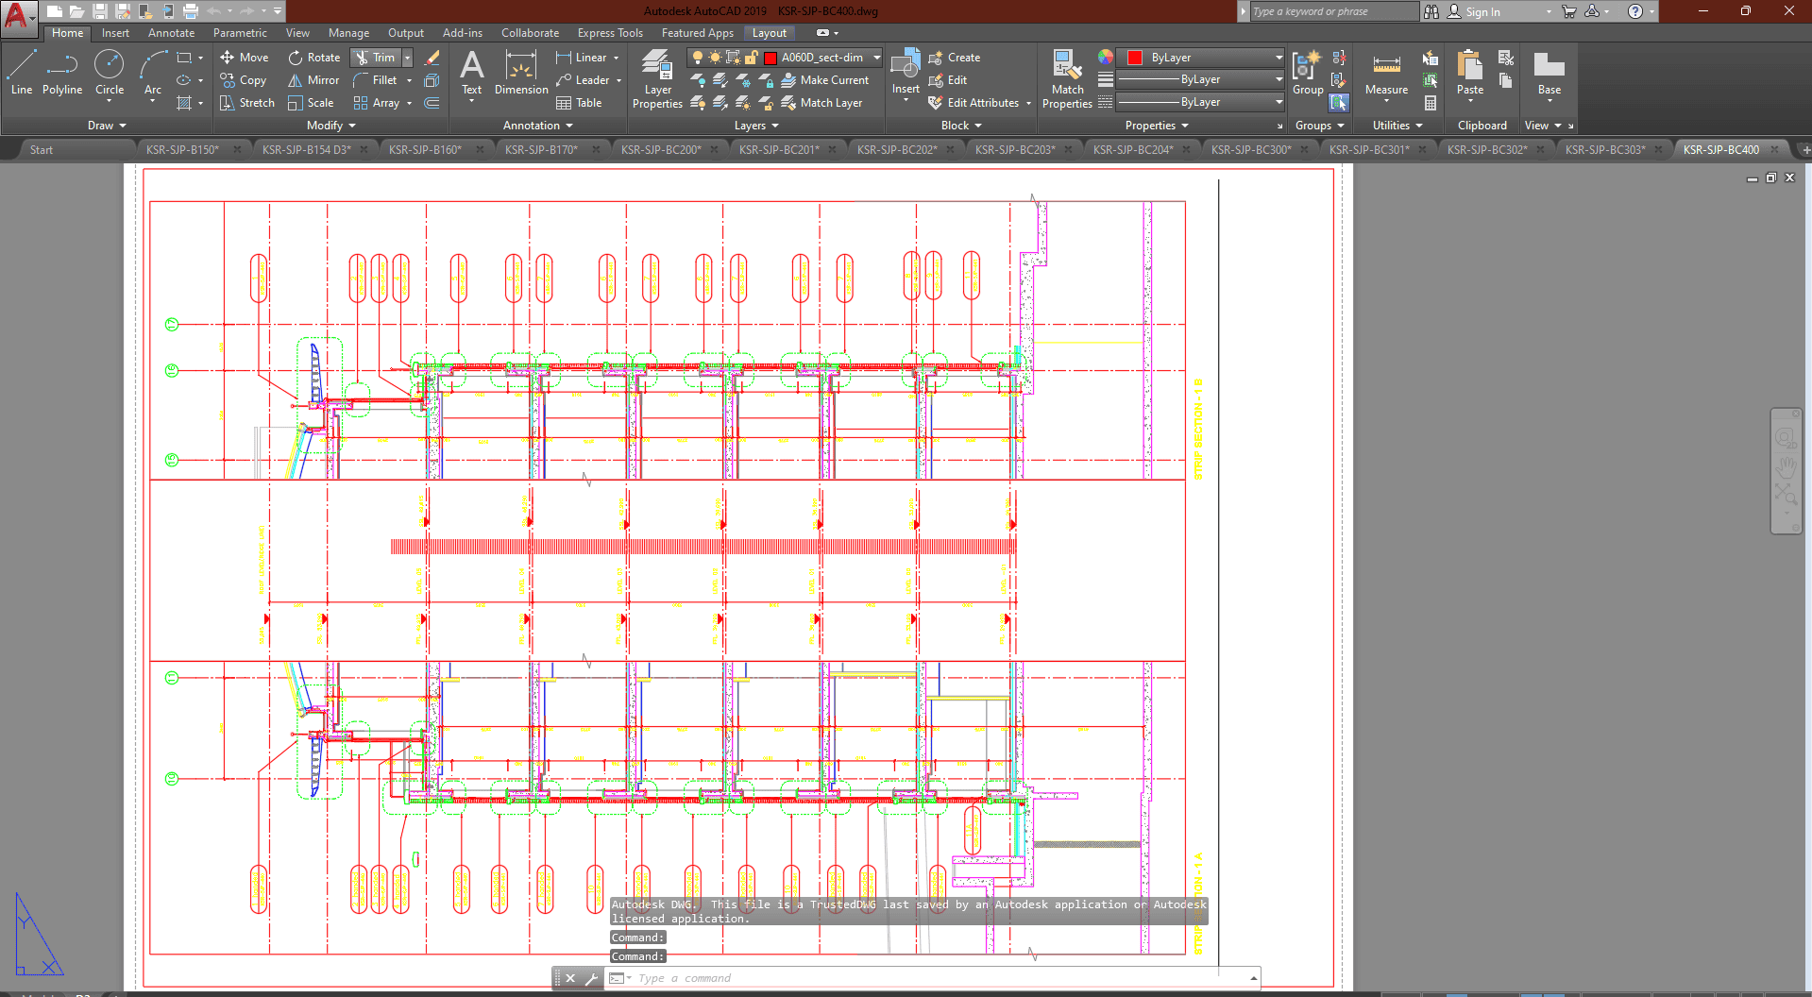The width and height of the screenshot is (1812, 997).
Task: Click the red ByLayer object color swatch
Action: (1135, 58)
